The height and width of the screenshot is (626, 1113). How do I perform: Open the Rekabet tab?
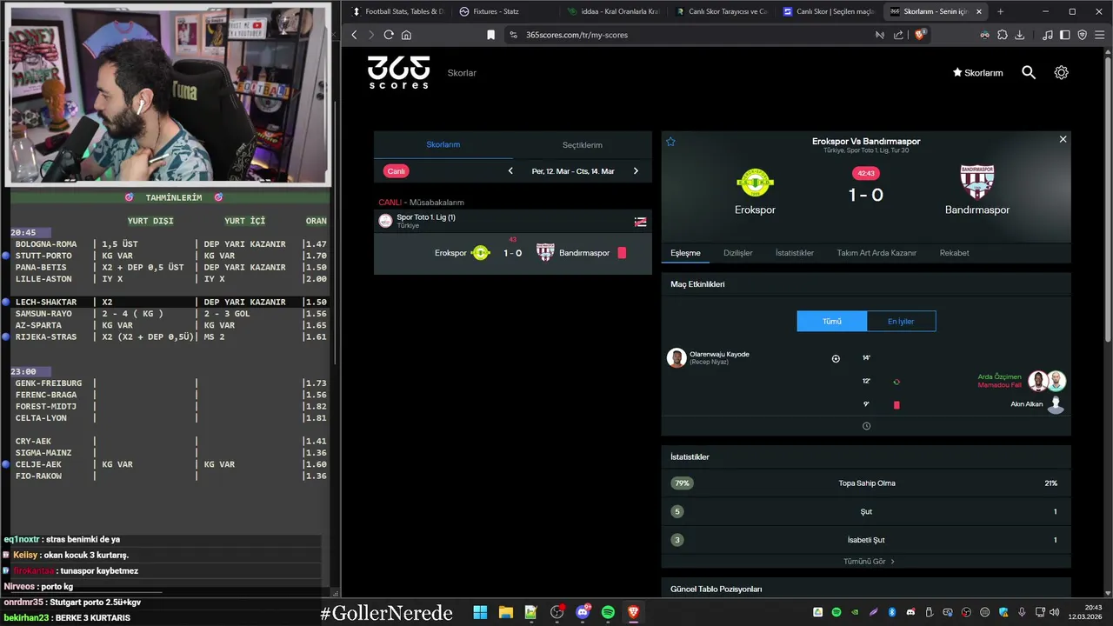click(954, 253)
